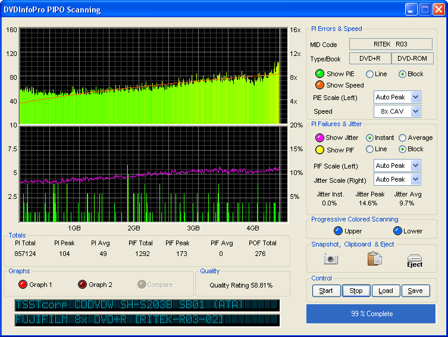Click the MID Code field RITEK R03
This screenshot has height=337, width=448.
[390, 44]
